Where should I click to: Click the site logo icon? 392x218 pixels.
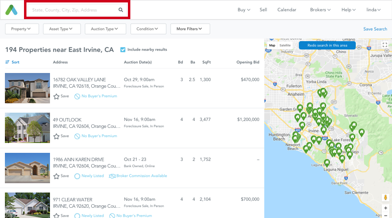tap(12, 9)
